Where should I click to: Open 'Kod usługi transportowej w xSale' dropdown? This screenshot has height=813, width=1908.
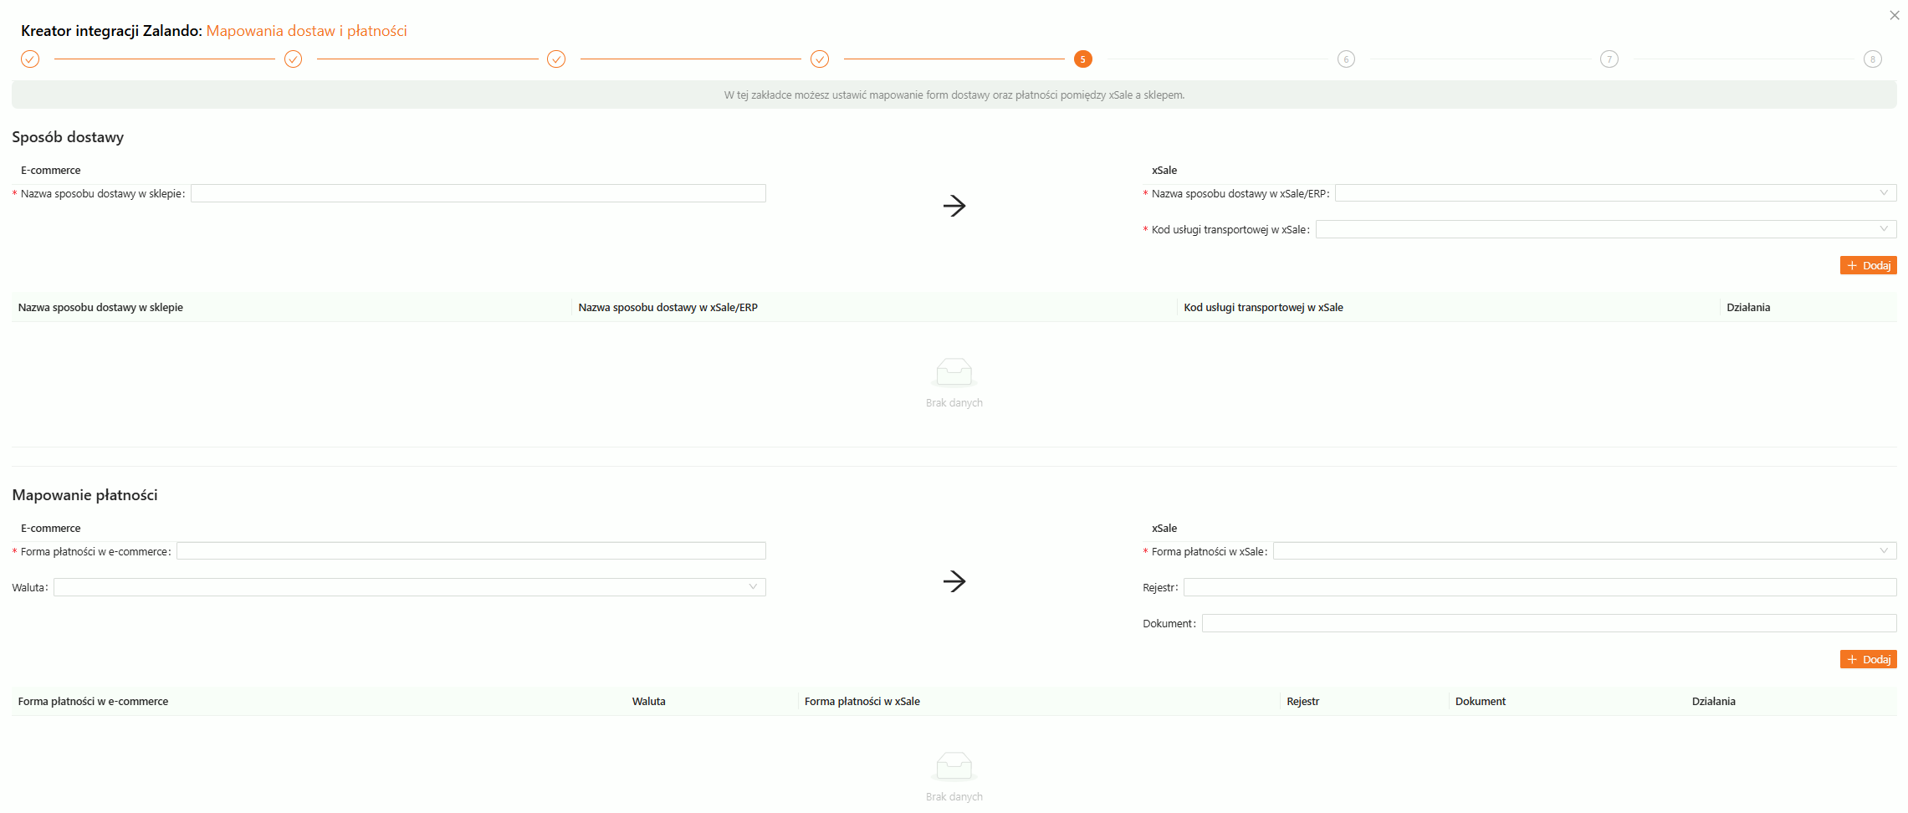point(1604,229)
